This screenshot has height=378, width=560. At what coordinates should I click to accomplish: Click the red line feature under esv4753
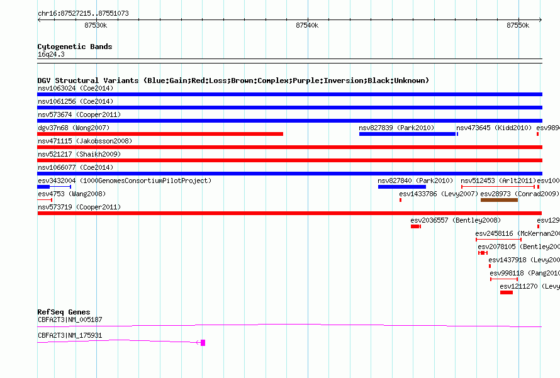(x=45, y=200)
